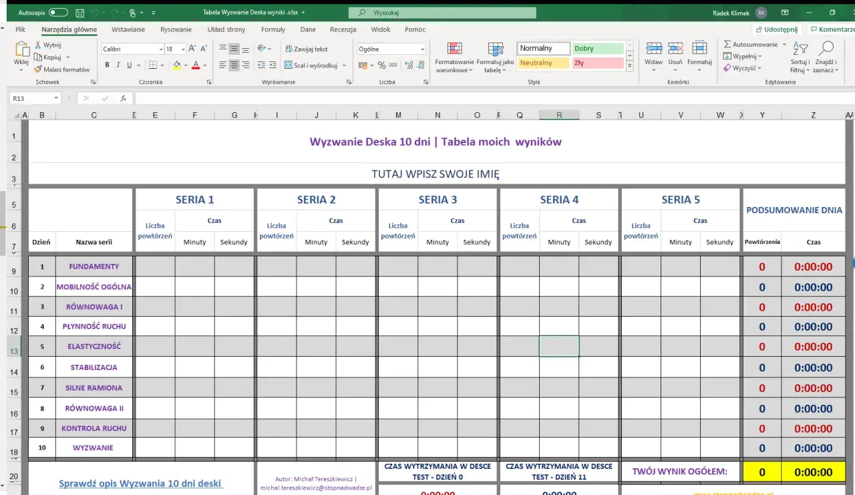855x495 pixels.
Task: Switch to the Dane tab
Action: (308, 29)
